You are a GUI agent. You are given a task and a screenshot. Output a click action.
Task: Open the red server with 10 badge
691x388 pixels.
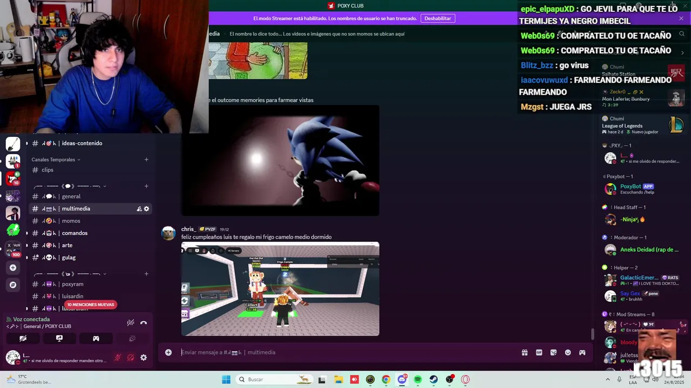coord(13,178)
